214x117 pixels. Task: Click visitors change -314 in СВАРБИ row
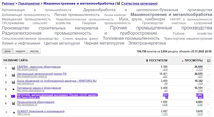point(165,70)
